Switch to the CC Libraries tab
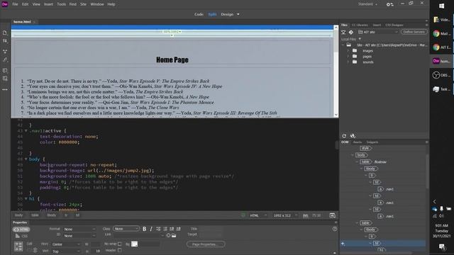The width and height of the screenshot is (454, 255). click(x=360, y=25)
